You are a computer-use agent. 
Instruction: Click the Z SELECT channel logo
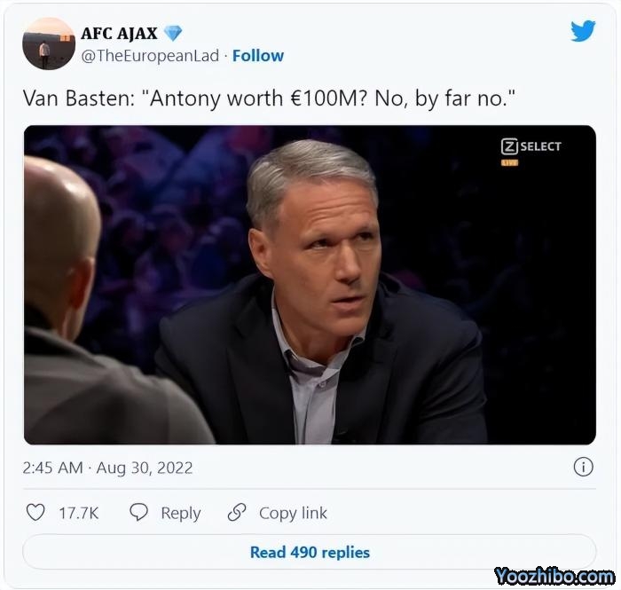tap(531, 147)
